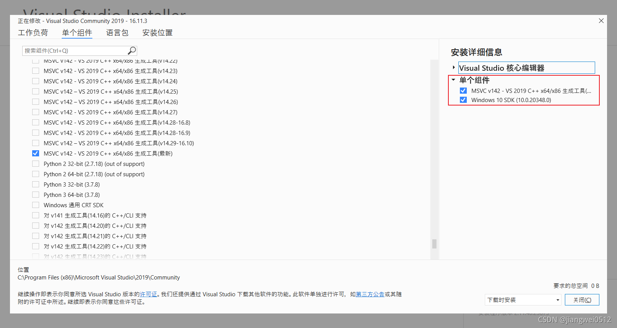Screen dimensions: 617x328
Task: Check Python 2 32-bit (2.7.18)
Action: (x=36, y=164)
